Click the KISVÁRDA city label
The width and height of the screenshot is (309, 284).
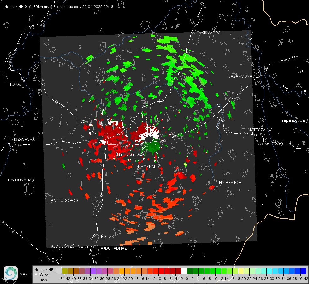pos(211,33)
